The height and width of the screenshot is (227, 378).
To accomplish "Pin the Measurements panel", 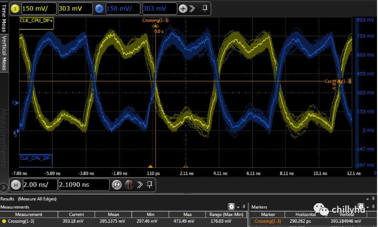I will tap(245, 207).
